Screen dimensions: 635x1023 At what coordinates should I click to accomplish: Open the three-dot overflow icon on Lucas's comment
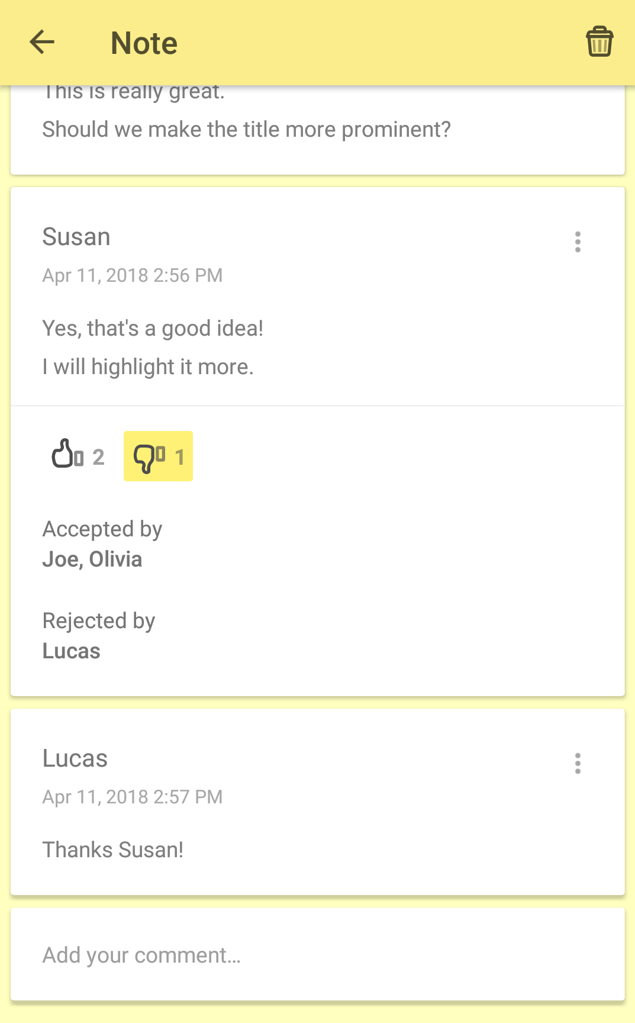tap(578, 764)
